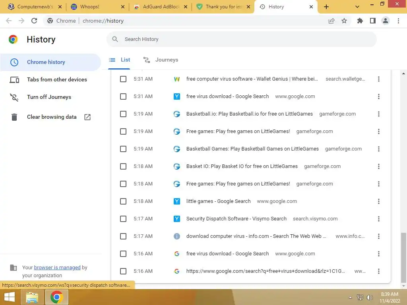Click Clear browsing data
This screenshot has height=305, width=407.
(x=50, y=117)
